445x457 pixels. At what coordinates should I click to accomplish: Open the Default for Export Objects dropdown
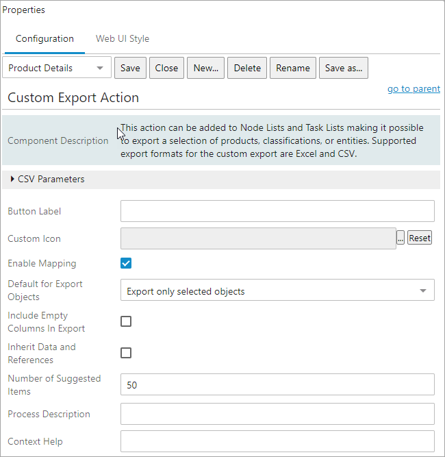pyautogui.click(x=277, y=290)
